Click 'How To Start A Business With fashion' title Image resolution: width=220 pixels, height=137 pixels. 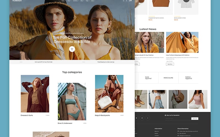point(178,55)
